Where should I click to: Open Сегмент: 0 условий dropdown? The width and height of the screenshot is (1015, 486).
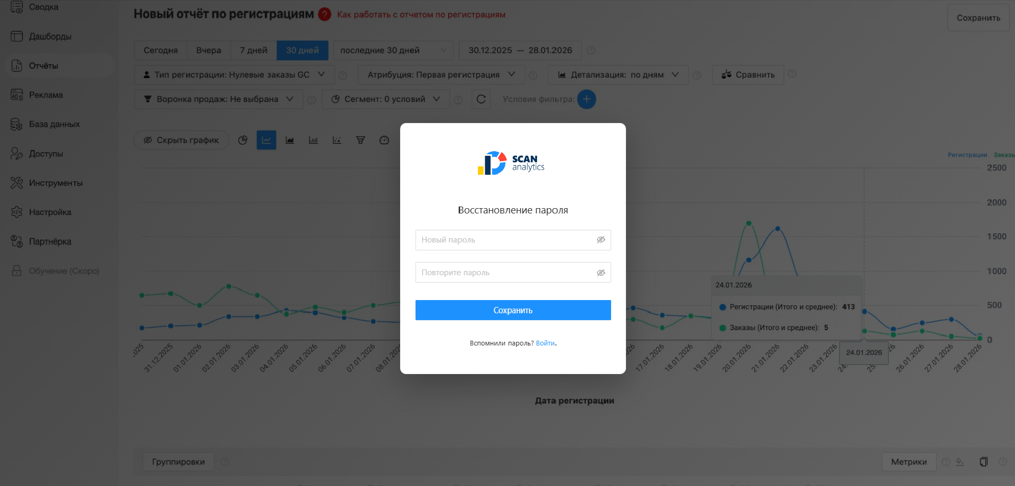tap(385, 99)
